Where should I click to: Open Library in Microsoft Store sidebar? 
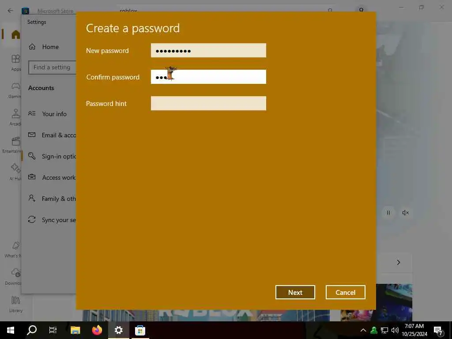click(x=15, y=304)
